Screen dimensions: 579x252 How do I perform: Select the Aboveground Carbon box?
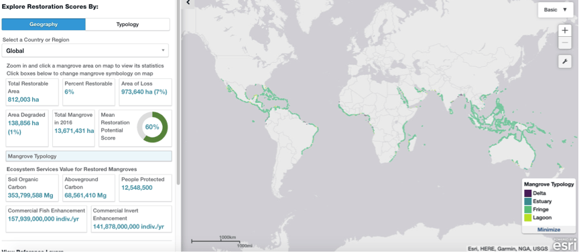coord(88,188)
